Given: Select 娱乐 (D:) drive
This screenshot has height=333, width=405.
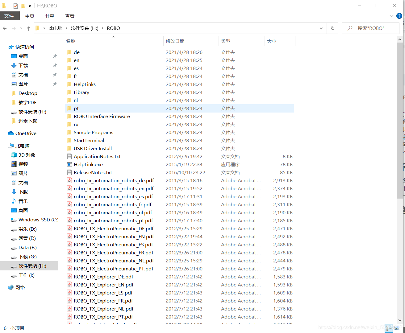Looking at the screenshot, I should (x=27, y=229).
